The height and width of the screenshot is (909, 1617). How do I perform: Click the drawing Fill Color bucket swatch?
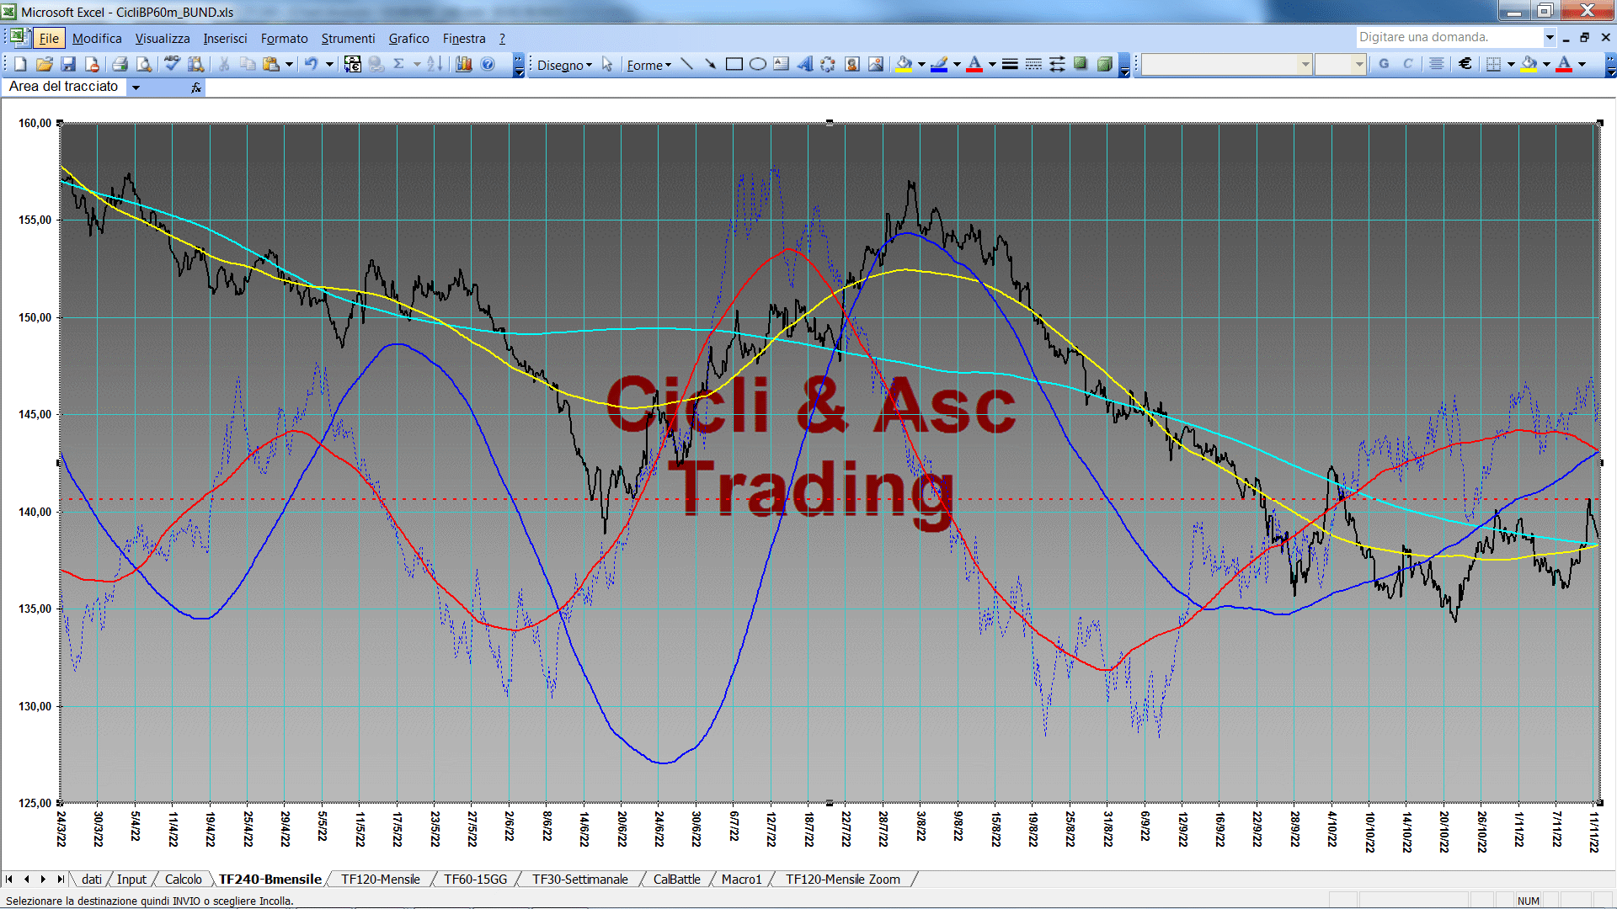click(905, 64)
